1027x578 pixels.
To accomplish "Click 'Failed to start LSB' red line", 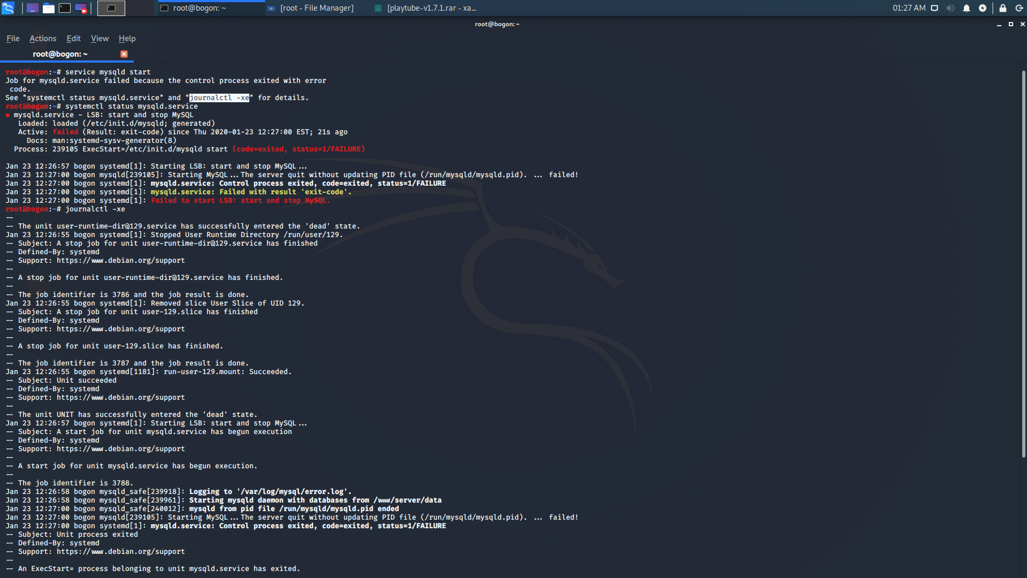I will [240, 201].
